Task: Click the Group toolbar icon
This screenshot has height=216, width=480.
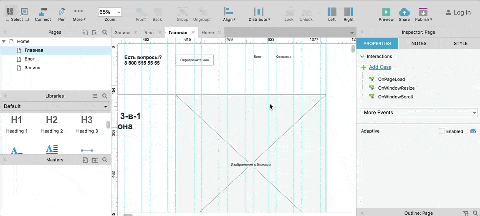Action: tap(182, 12)
